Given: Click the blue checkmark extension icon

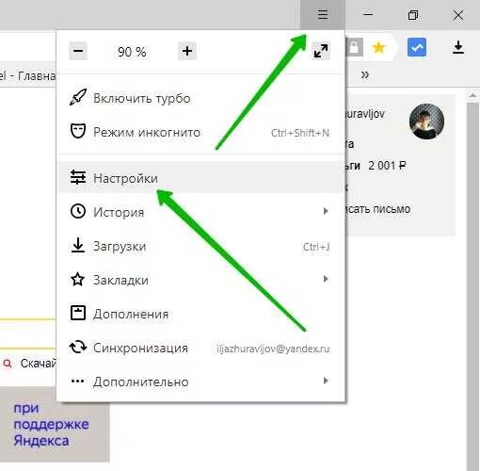Looking at the screenshot, I should [x=417, y=47].
